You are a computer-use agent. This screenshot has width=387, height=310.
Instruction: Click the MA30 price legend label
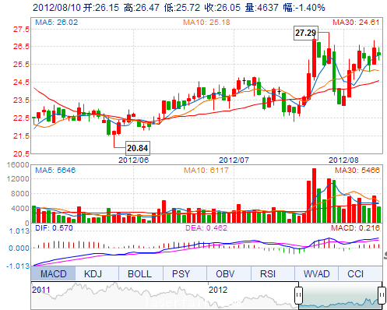click(356, 23)
